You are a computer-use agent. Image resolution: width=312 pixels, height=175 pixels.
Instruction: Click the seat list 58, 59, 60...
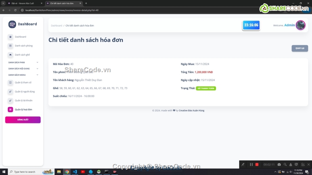coord(93,88)
